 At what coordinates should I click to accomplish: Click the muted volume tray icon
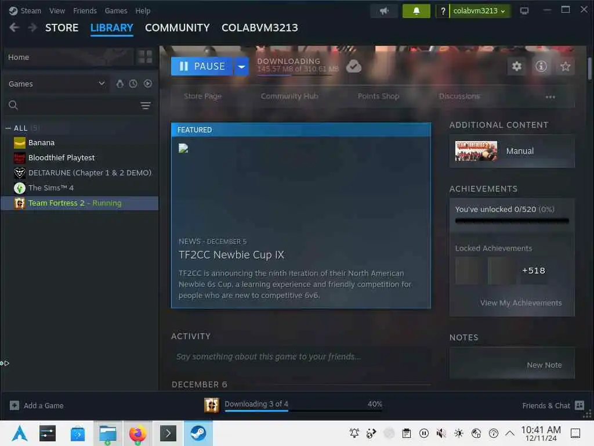[441, 433]
